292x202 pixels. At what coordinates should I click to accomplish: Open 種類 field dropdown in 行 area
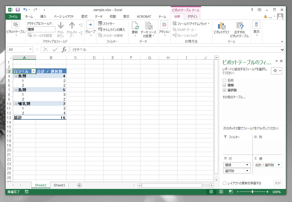click(x=247, y=165)
